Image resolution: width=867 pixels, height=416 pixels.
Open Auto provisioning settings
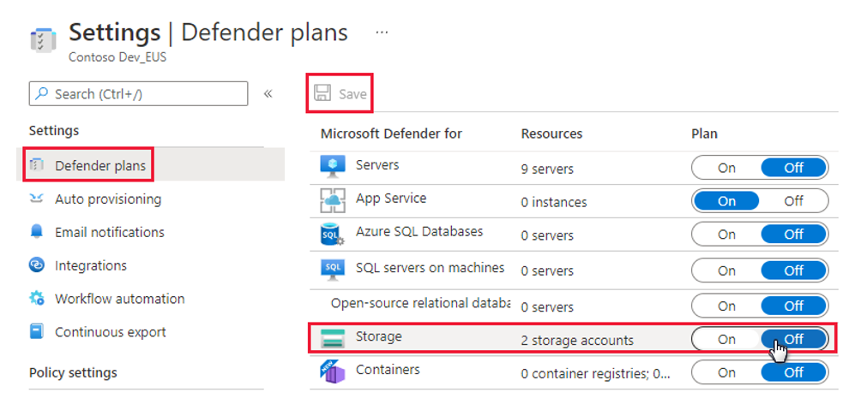click(108, 199)
